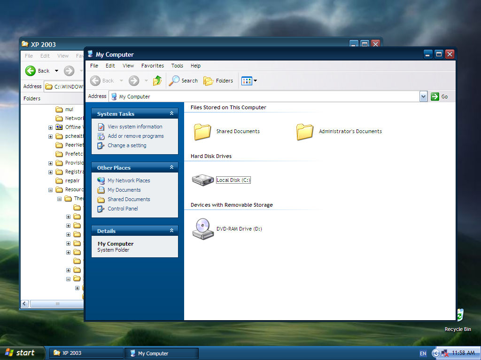Toggle the Folders pane with the Folders button
This screenshot has width=481, height=360.
tap(217, 81)
